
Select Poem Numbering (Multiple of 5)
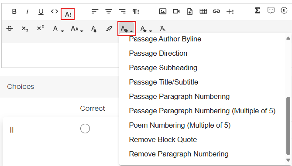click(x=180, y=125)
